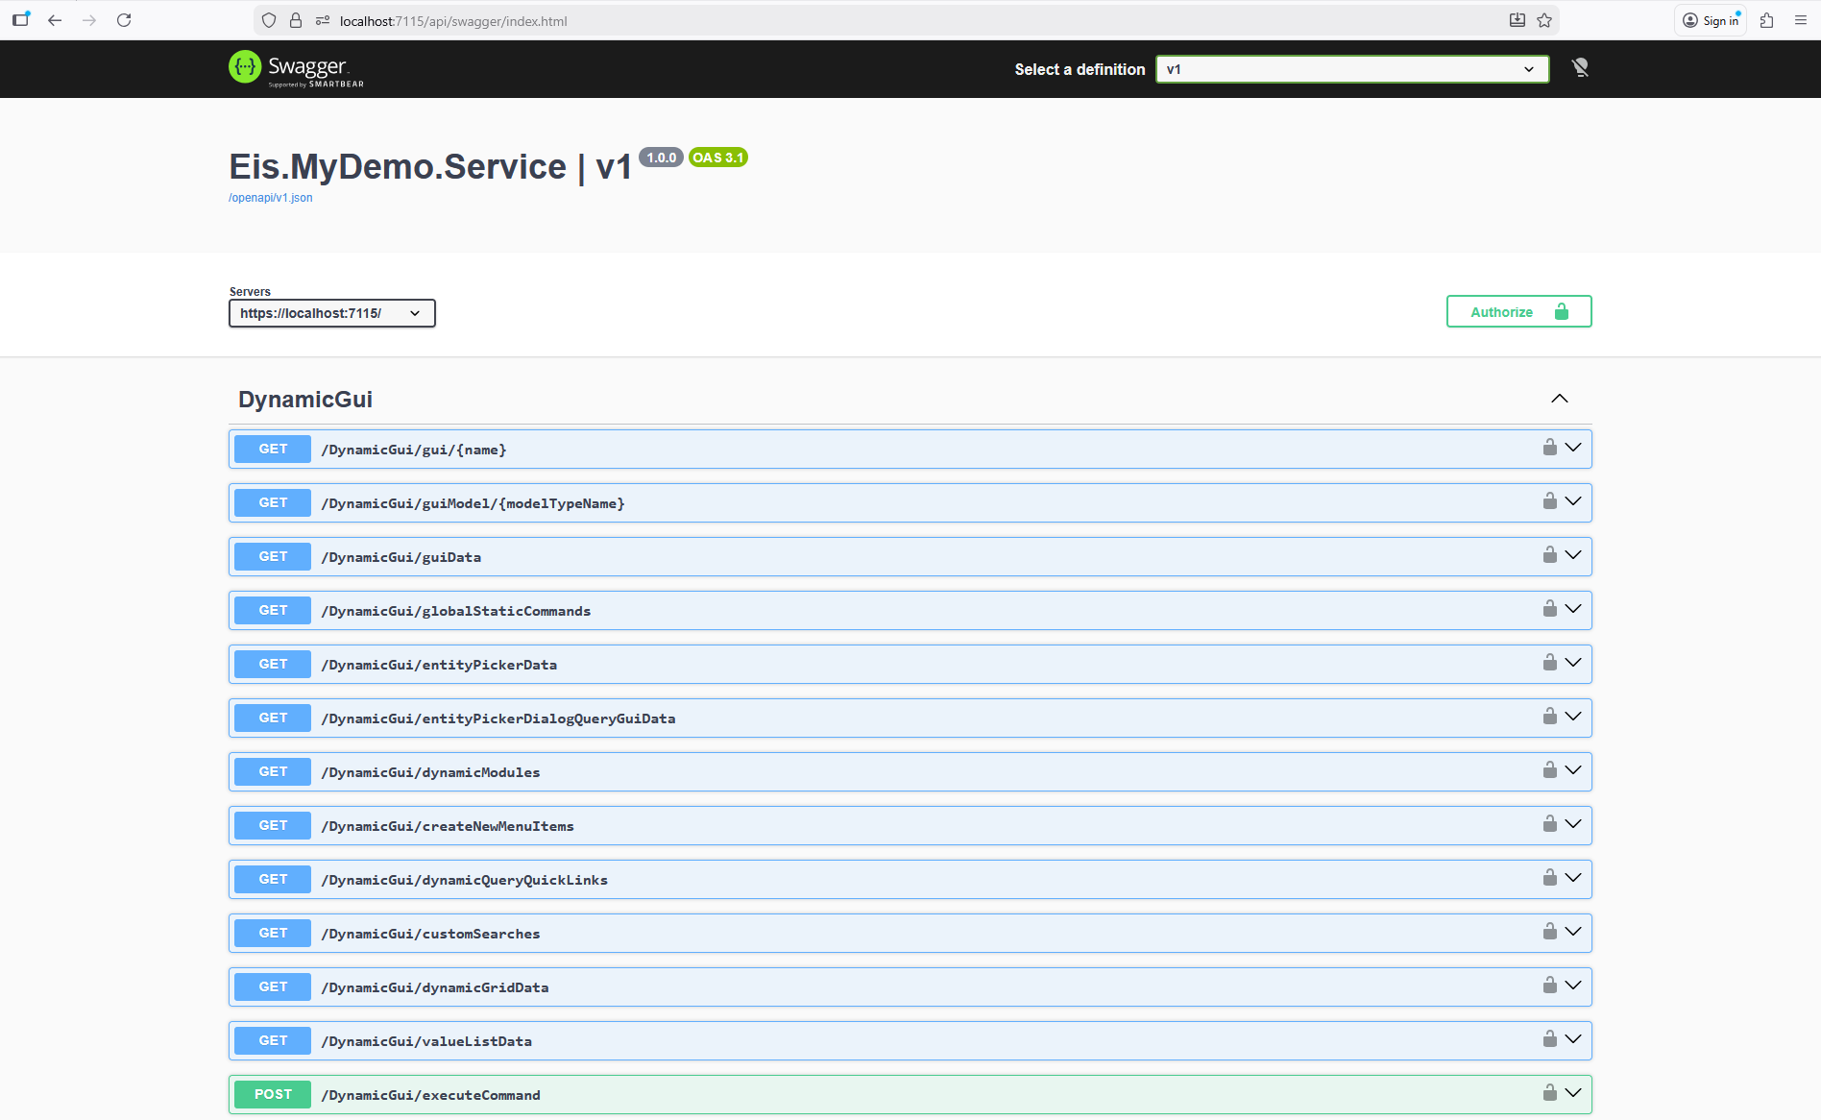This screenshot has height=1120, width=1821.
Task: Go forward with the browser forward arrow
Action: click(x=89, y=20)
